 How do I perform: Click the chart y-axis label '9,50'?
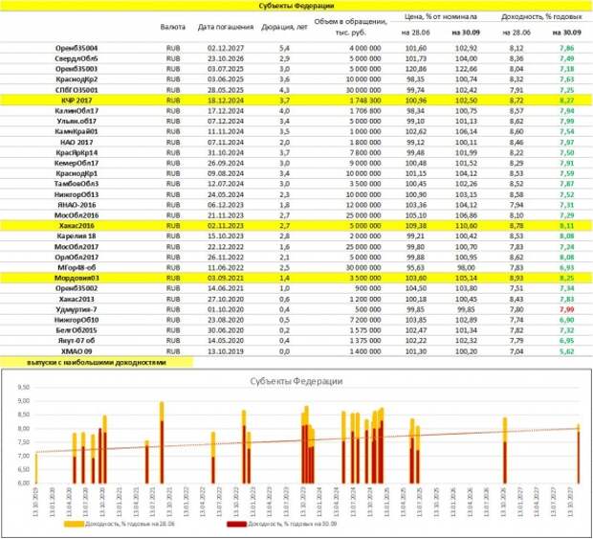(x=24, y=387)
